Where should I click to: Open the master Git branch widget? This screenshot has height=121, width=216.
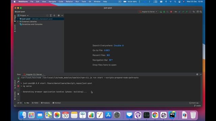click(197, 106)
